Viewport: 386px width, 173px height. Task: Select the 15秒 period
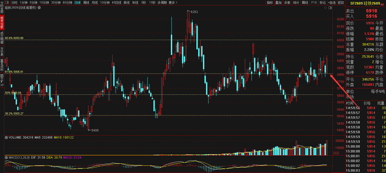(152, 3)
